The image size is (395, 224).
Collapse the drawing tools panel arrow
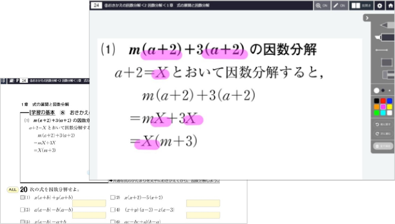pos(367,18)
